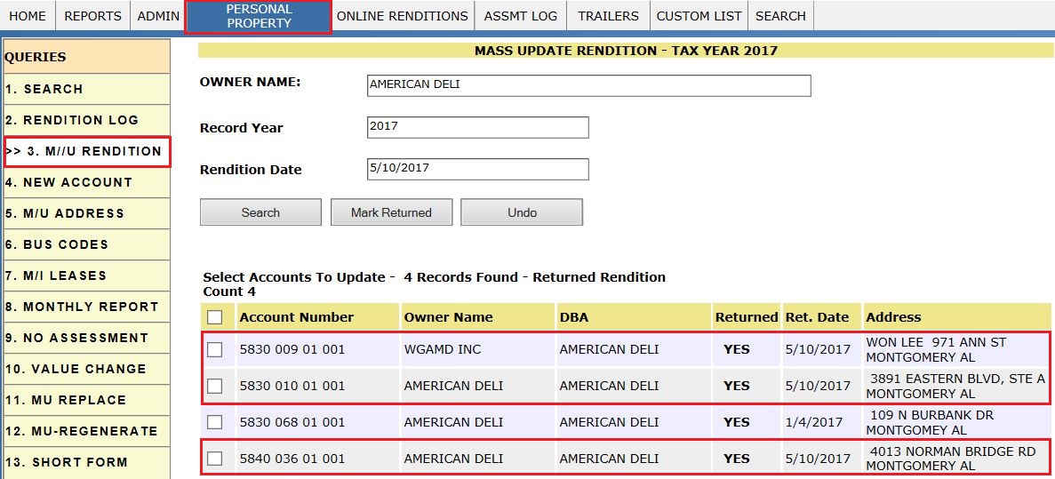The width and height of the screenshot is (1055, 479).
Task: Check the select-all checkbox in table header
Action: pyautogui.click(x=214, y=317)
